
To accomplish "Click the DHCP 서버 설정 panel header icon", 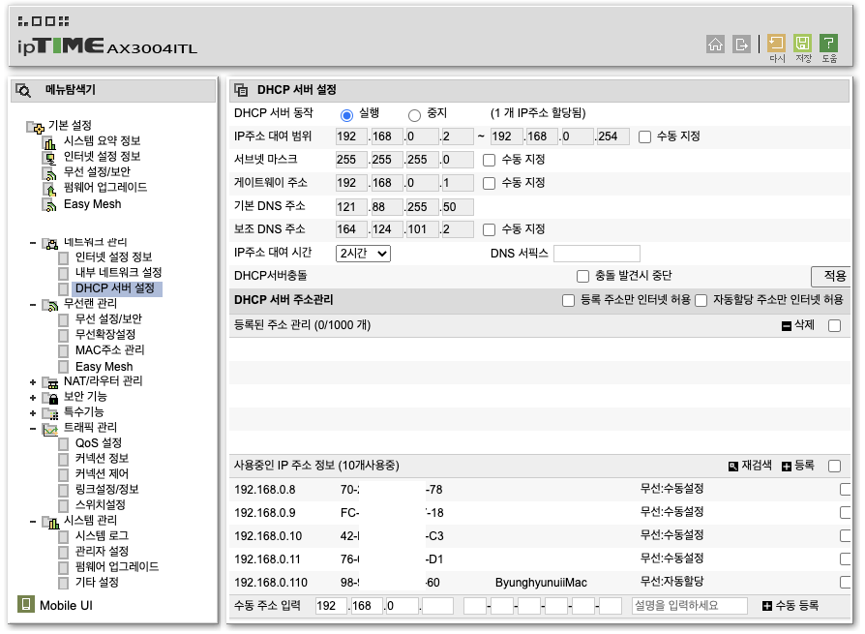I will point(241,90).
